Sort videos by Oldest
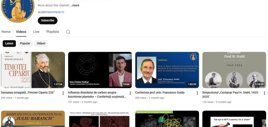Screen dimensions: 268x127 coord(41,43)
